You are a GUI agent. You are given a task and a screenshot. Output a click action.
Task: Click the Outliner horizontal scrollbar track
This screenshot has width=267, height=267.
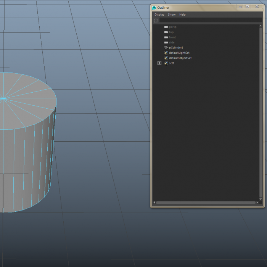(x=206, y=203)
